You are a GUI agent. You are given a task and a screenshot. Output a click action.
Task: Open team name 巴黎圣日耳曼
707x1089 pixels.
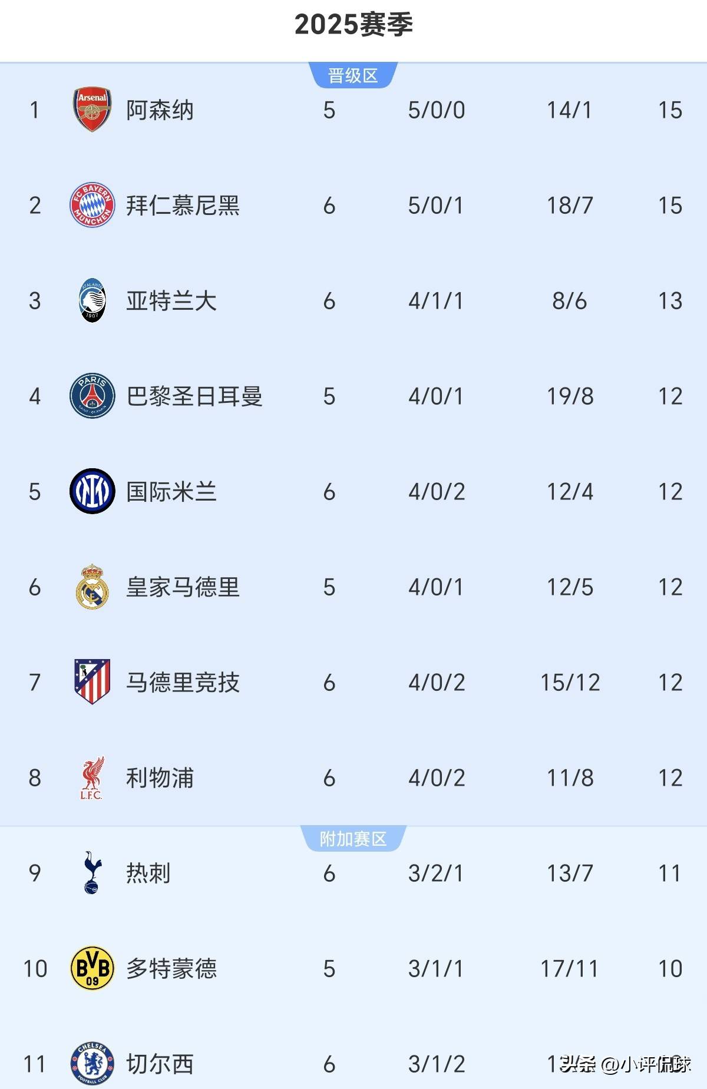(194, 396)
